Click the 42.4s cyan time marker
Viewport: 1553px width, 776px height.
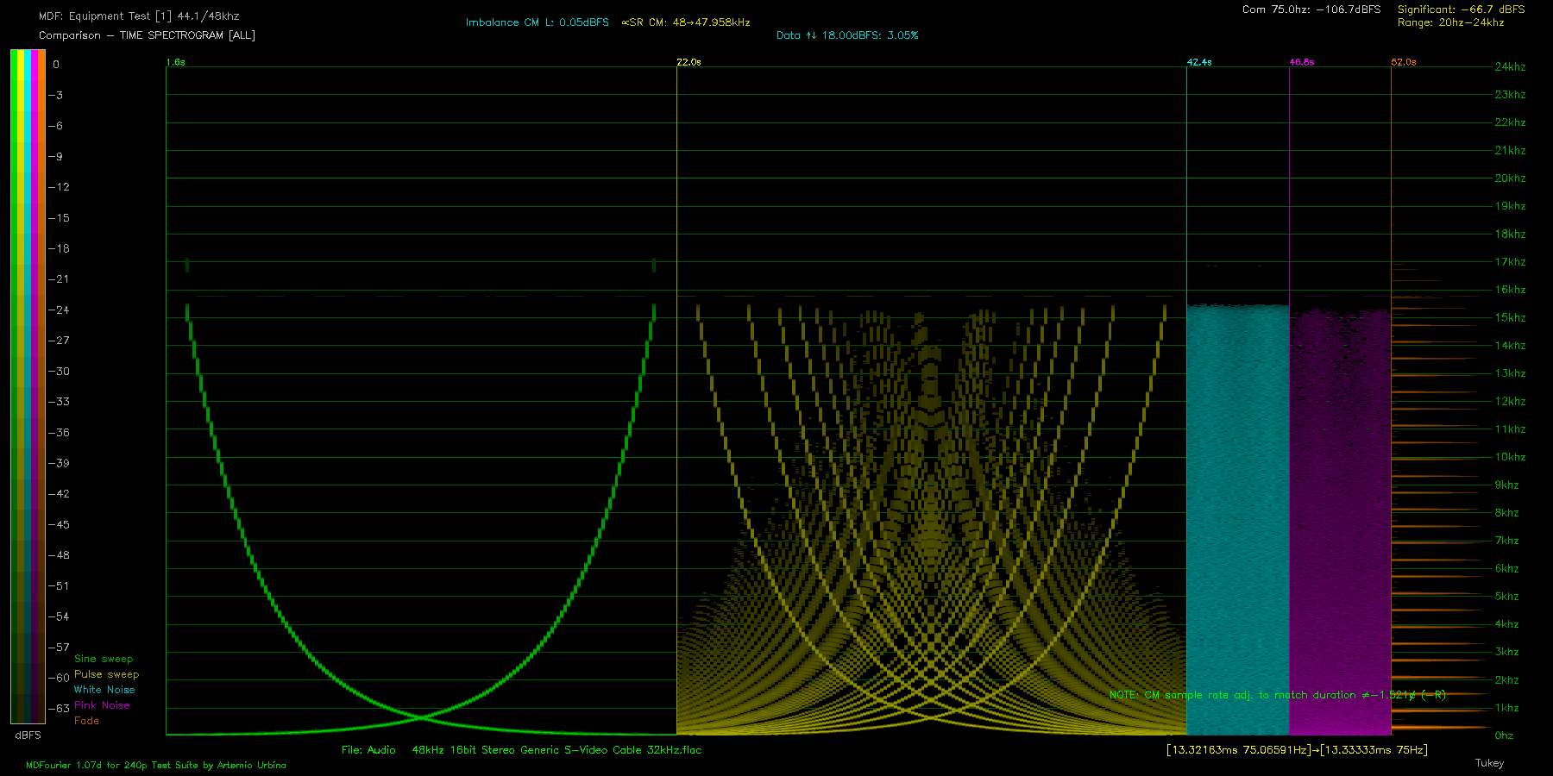point(1198,62)
